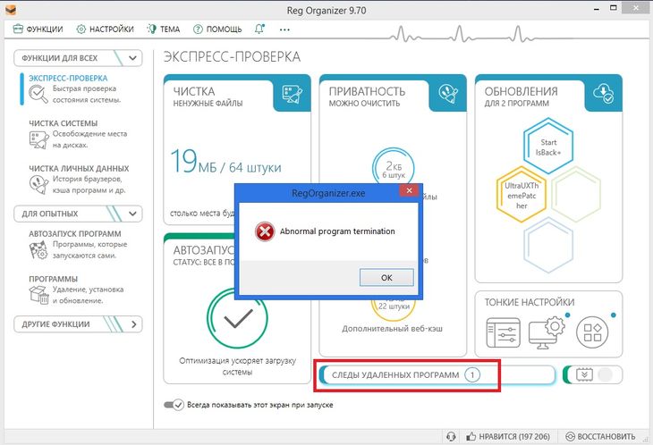Open Следы удаленных программ bar
Screen dimensions: 653x445
pyautogui.click(x=437, y=375)
